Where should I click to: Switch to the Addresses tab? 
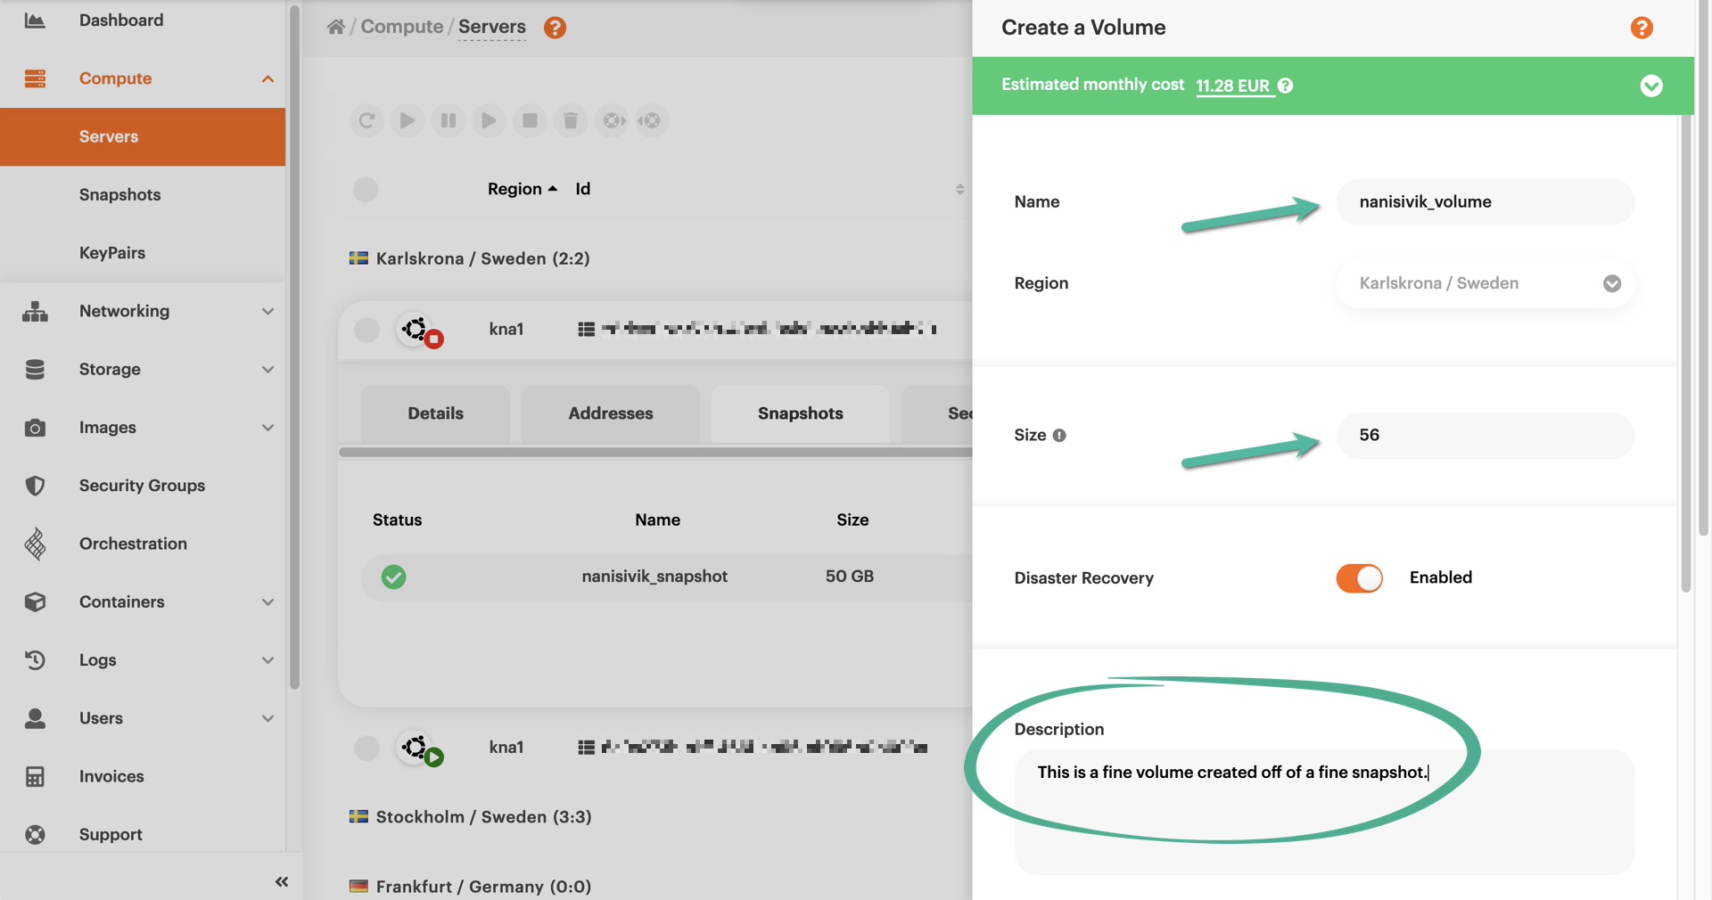(611, 413)
